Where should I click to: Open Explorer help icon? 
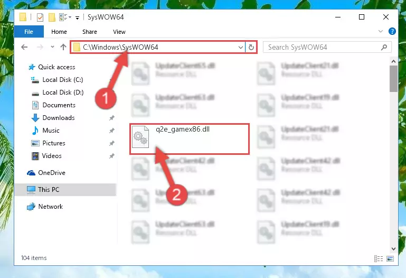392,31
